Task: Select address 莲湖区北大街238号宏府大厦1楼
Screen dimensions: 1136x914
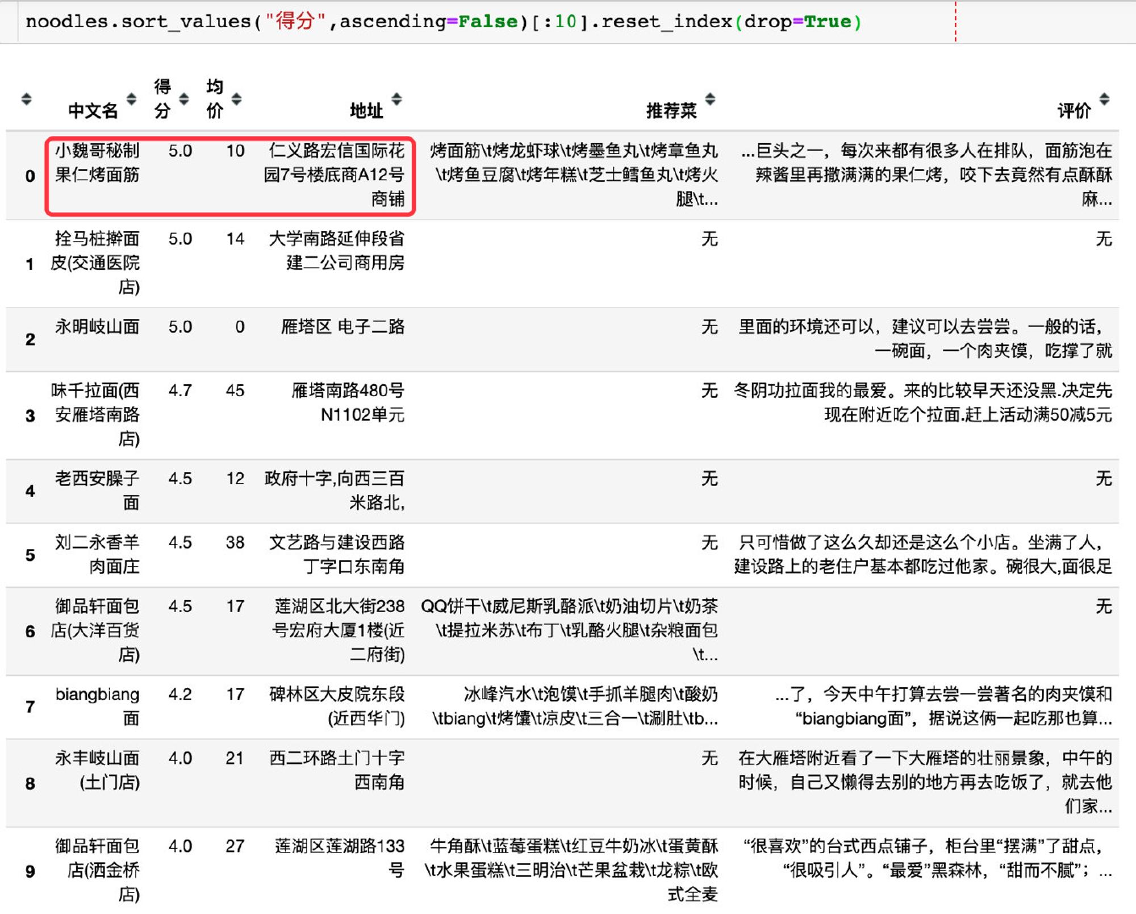Action: pyautogui.click(x=339, y=630)
